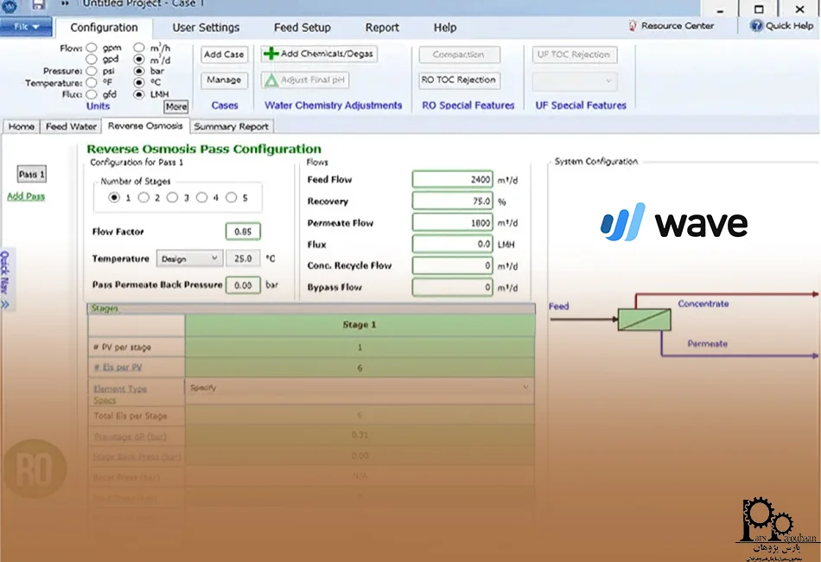The image size is (821, 562).
Task: Click the Add Pass link
Action: [x=26, y=196]
